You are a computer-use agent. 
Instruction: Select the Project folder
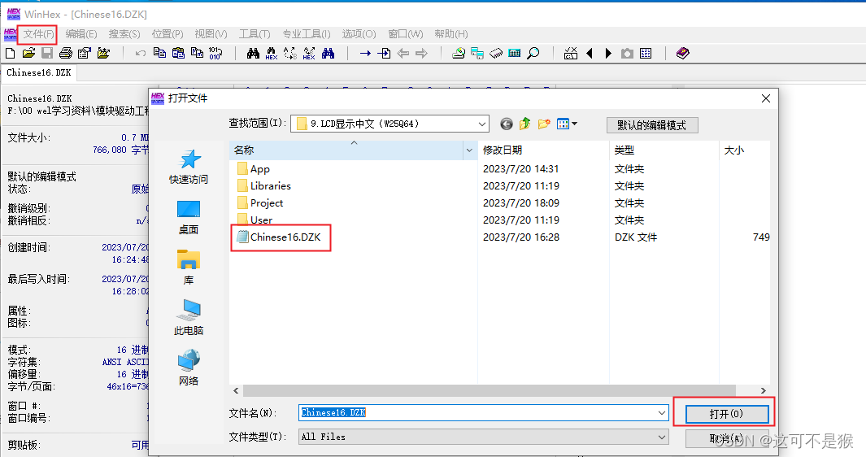[260, 203]
